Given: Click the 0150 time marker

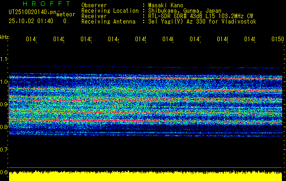Looking at the screenshot, I should (278, 39).
